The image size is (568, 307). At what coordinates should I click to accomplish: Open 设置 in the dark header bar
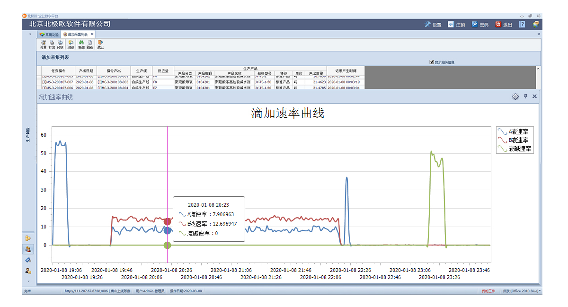(433, 25)
